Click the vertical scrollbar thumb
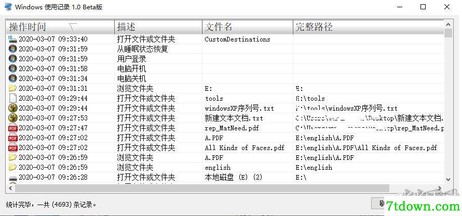This screenshot has height=216, width=462. tap(448, 33)
